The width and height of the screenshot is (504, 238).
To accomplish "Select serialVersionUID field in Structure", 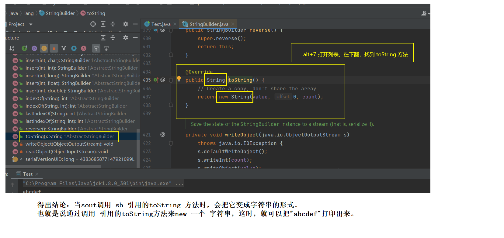I will 72,159.
